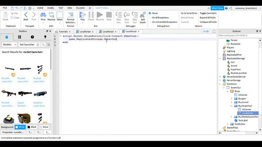Collapse the BuyHyperGun node
The image size is (262, 147).
(231, 106)
